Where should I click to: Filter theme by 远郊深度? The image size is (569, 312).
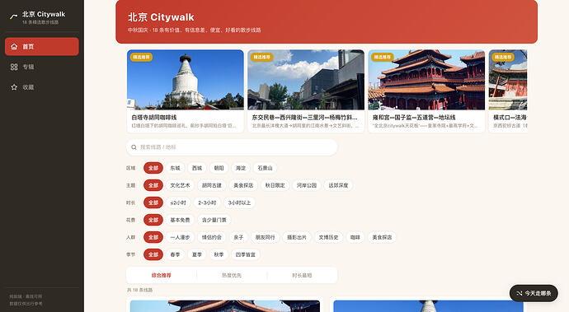click(338, 185)
